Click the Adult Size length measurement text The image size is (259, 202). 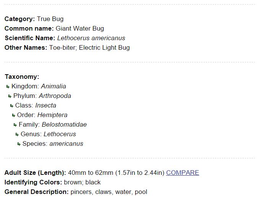pyautogui.click(x=116, y=173)
